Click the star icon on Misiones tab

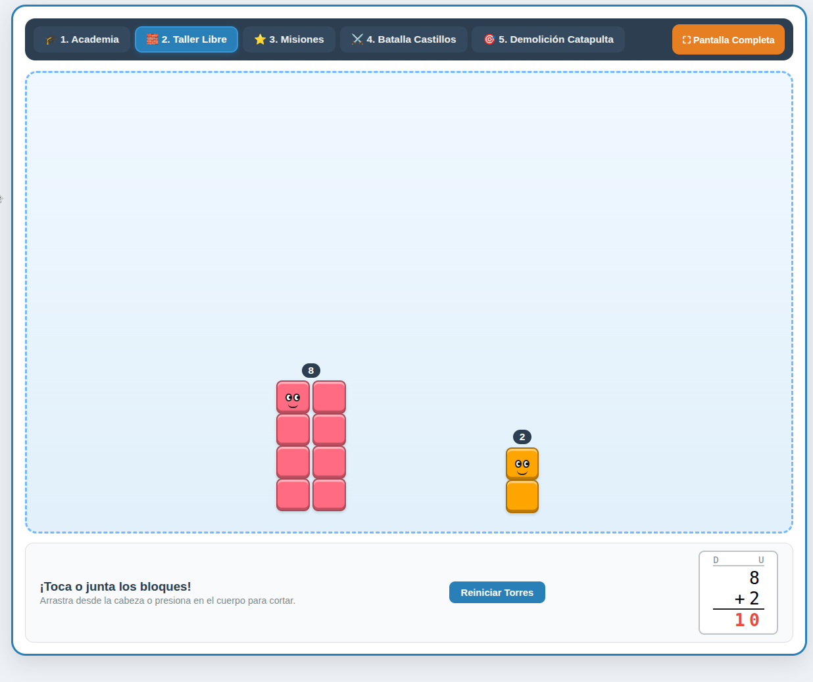pyautogui.click(x=260, y=39)
